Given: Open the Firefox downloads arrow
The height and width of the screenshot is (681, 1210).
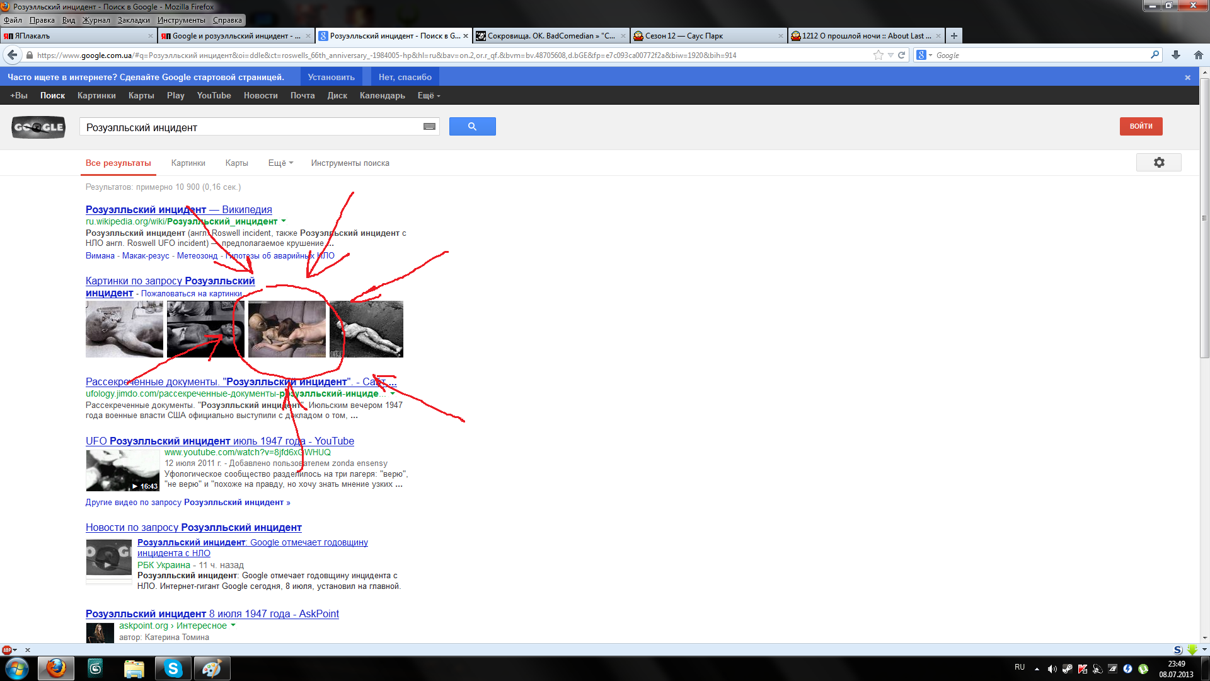Looking at the screenshot, I should [1176, 55].
